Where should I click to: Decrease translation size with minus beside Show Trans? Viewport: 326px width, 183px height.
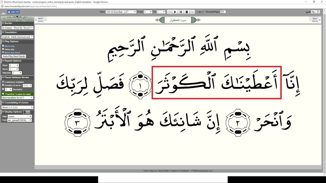point(45,20)
